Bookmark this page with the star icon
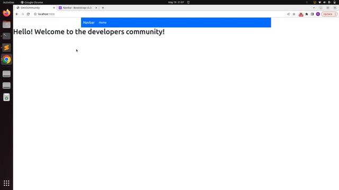 (x=294, y=14)
